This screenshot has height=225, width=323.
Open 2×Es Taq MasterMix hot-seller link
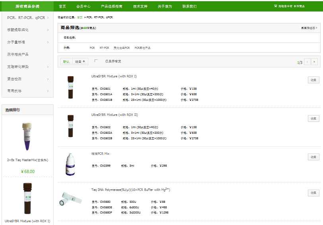27,160
